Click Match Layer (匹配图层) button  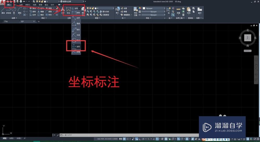[x=104, y=15]
